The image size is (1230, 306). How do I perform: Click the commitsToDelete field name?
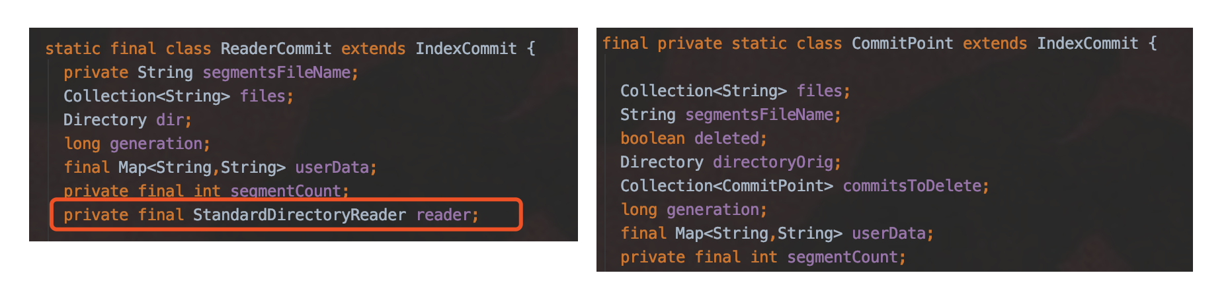[x=912, y=186]
